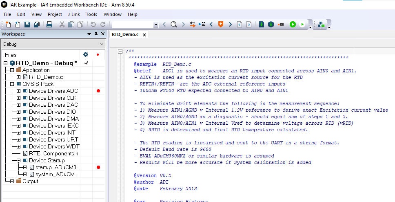
Task: Save the current file via toolbar
Action: point(27,25)
